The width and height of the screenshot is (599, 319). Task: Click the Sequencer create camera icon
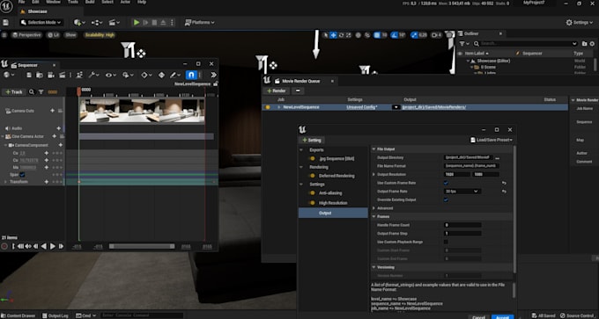[51, 75]
